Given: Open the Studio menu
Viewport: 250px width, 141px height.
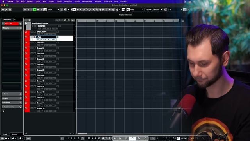Looking at the screenshot, I should (77, 2).
